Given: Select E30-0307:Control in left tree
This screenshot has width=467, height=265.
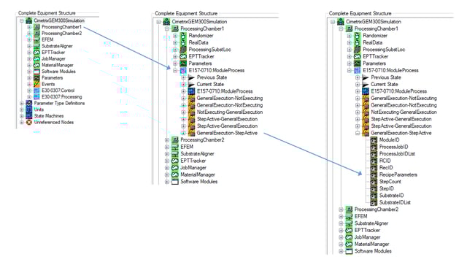Looking at the screenshot, I should click(58, 91).
